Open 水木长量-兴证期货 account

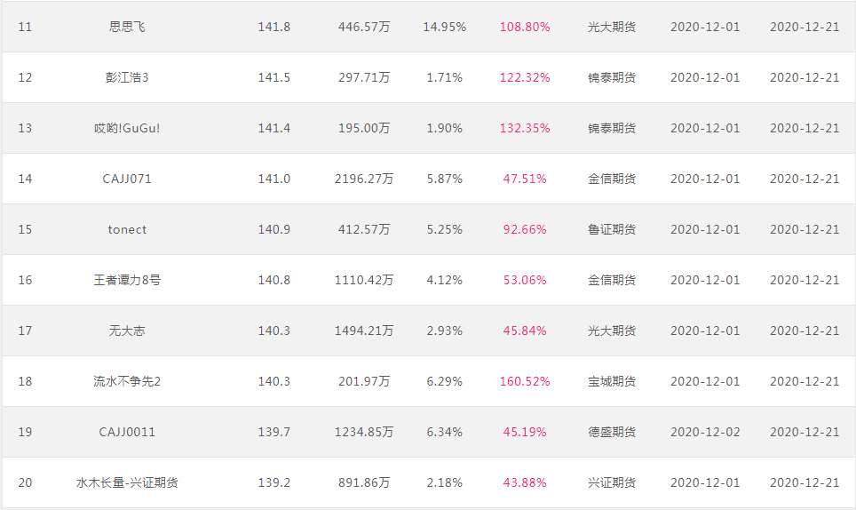coord(127,482)
